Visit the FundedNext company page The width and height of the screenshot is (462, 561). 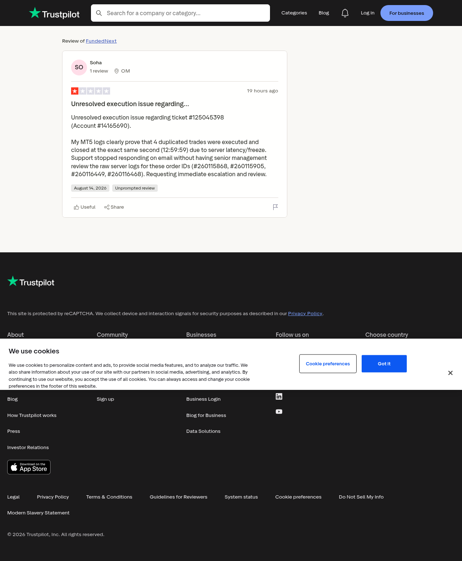101,41
